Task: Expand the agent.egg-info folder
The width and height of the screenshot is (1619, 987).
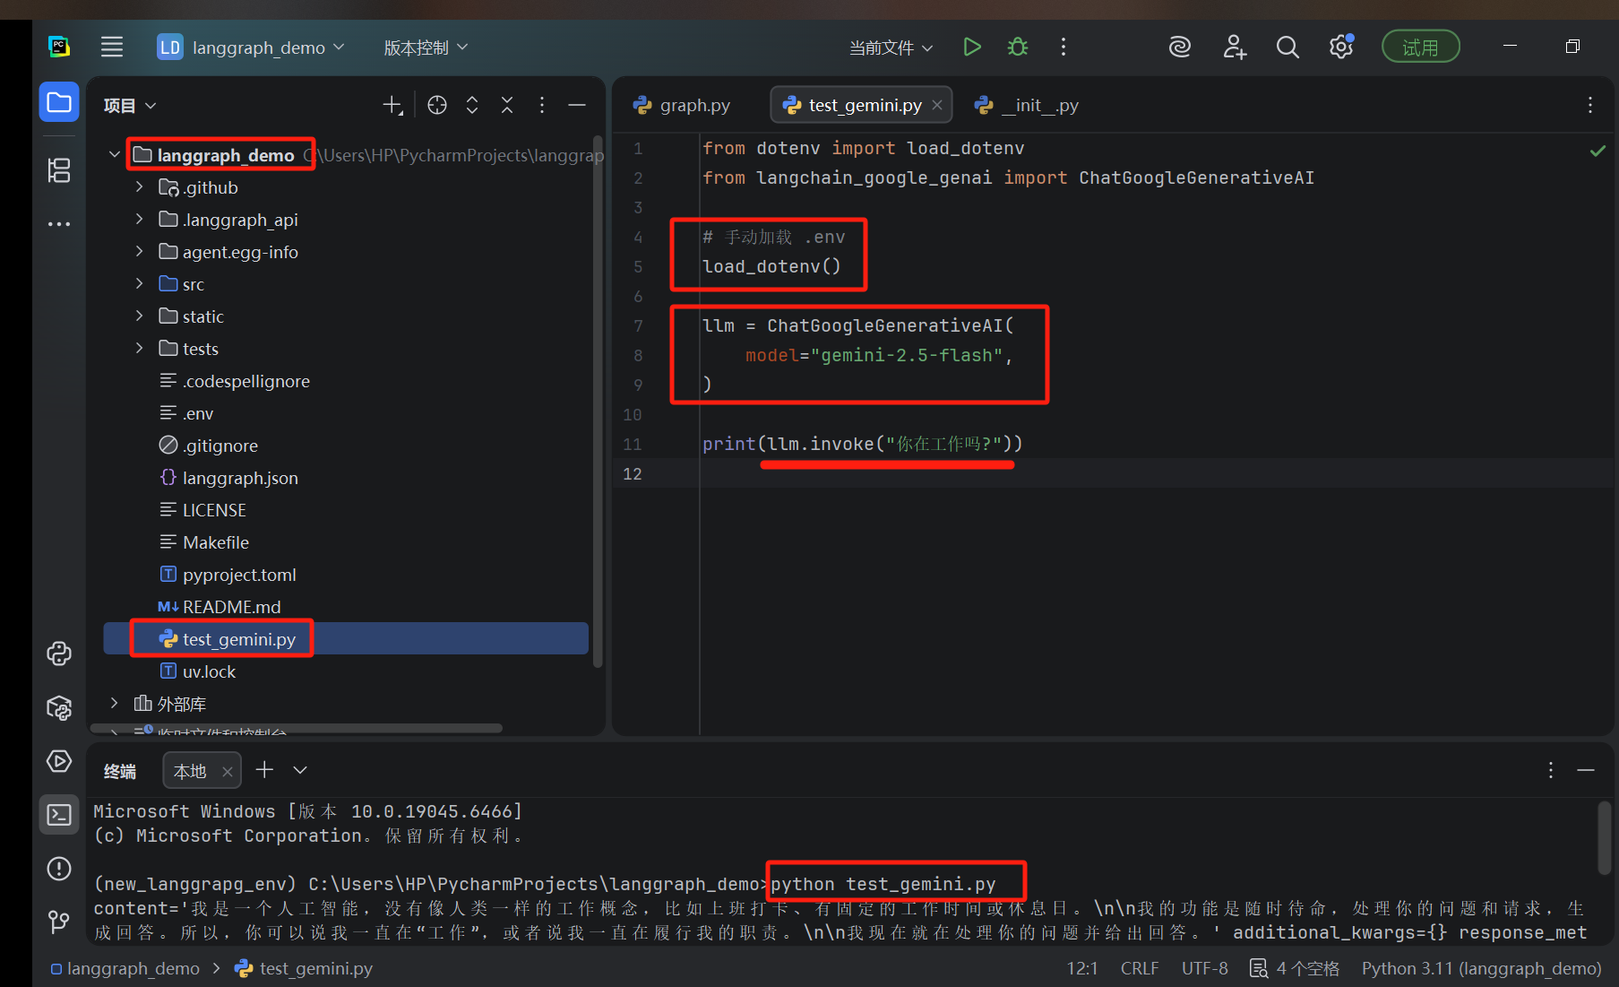Action: pyautogui.click(x=139, y=252)
